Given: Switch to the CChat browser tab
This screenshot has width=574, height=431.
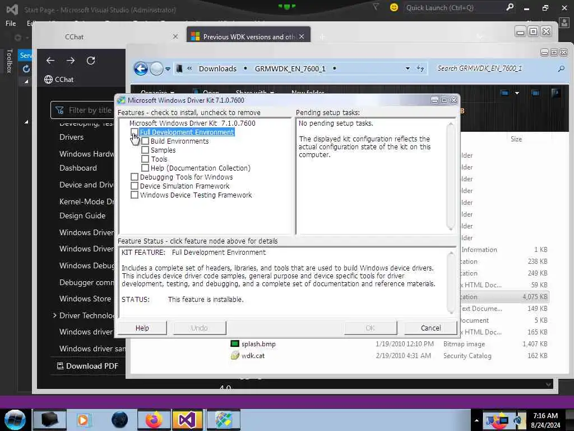Looking at the screenshot, I should (75, 36).
